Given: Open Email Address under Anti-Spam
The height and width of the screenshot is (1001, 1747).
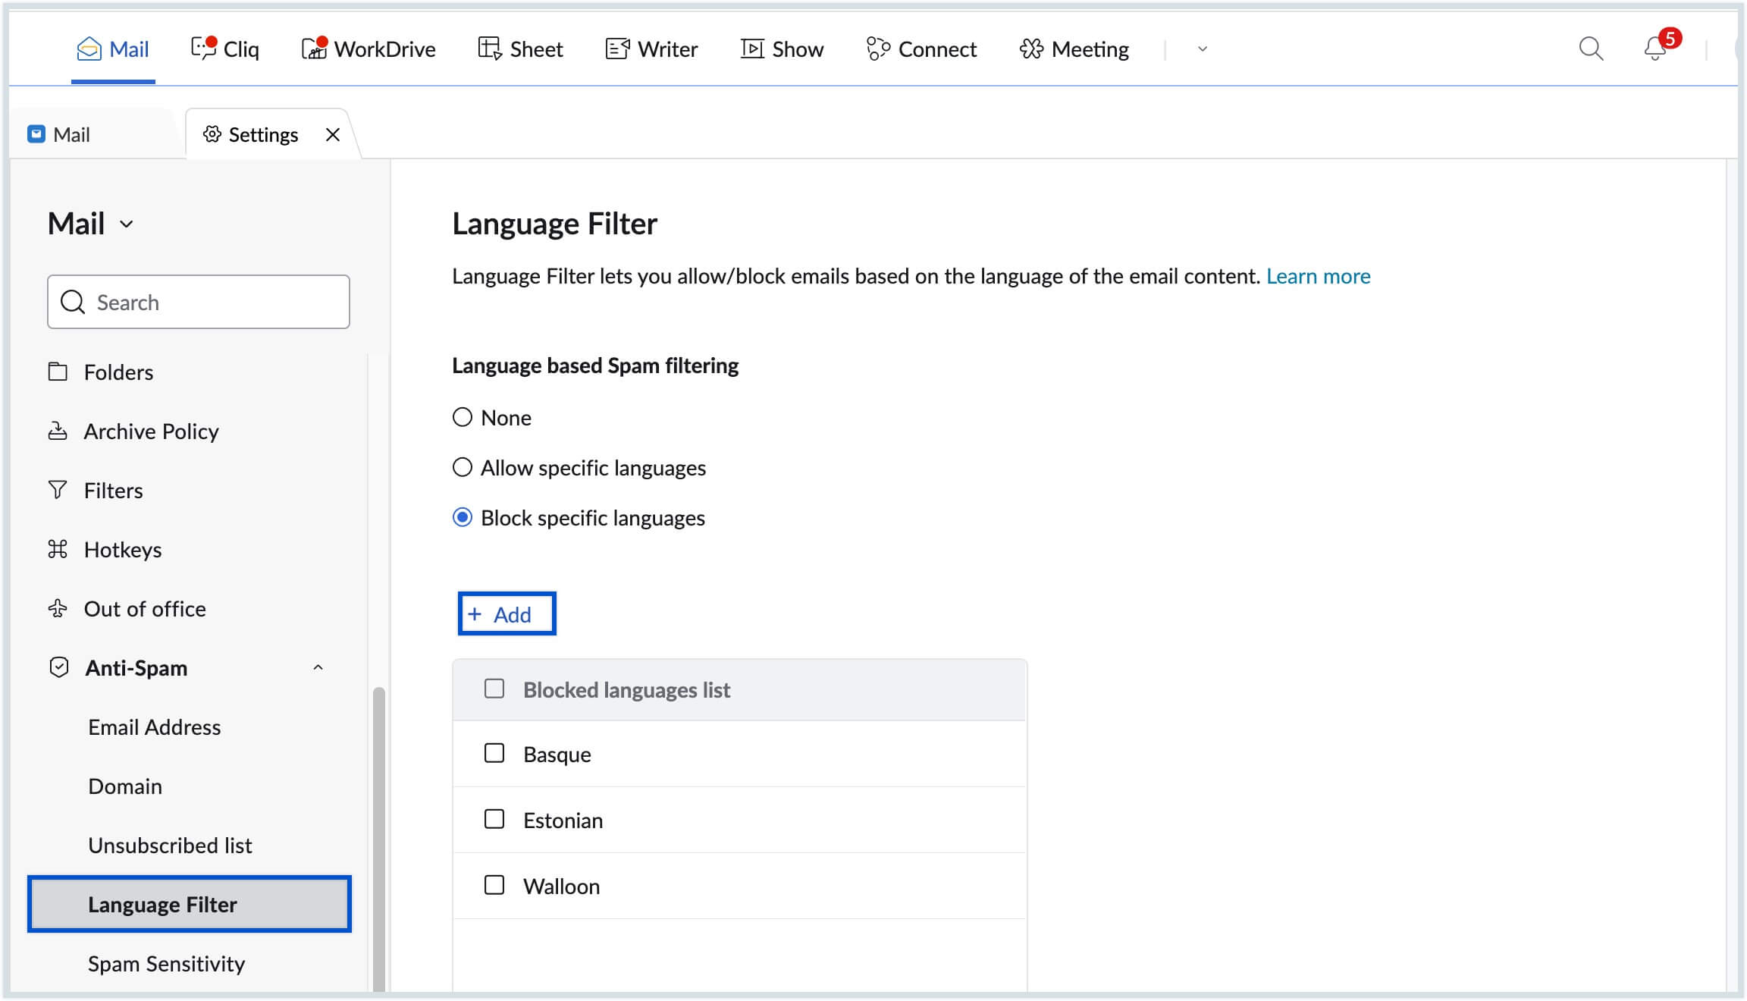Looking at the screenshot, I should click(x=154, y=726).
